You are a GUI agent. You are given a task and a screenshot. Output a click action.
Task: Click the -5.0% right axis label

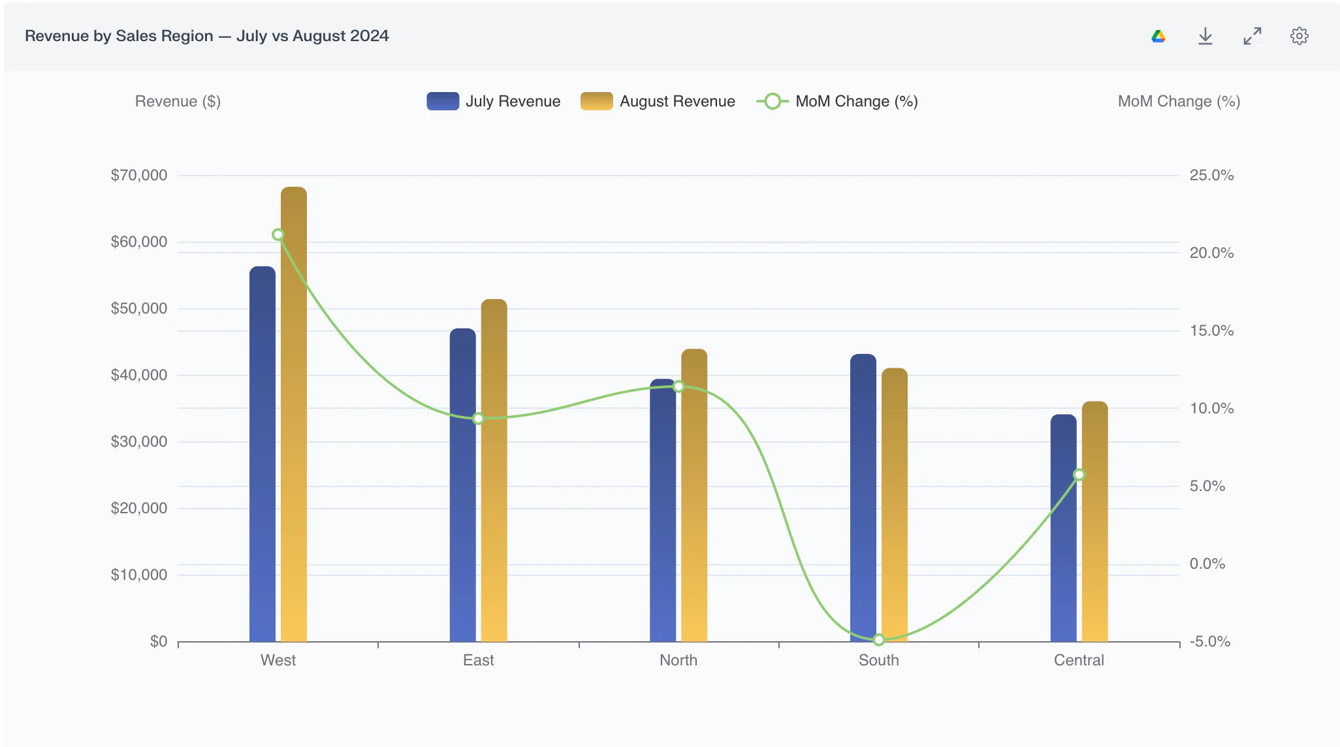1210,641
